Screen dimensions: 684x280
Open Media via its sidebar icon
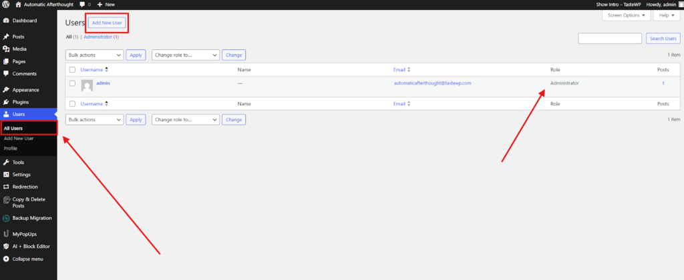click(x=6, y=49)
